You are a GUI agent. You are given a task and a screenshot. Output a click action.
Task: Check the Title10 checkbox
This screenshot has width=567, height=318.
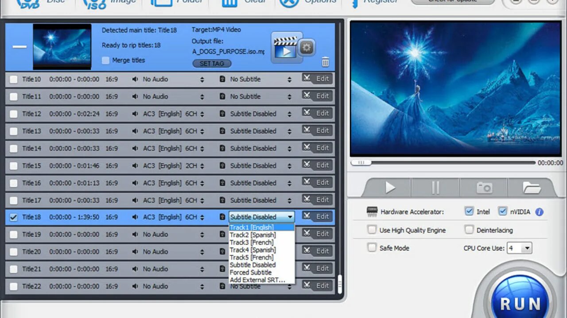14,79
